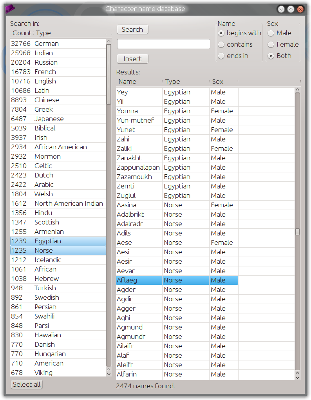
Task: Select African American type row
Action: 58,147
